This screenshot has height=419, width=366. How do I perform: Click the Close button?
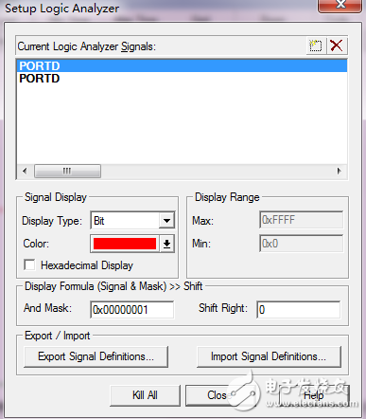217,395
